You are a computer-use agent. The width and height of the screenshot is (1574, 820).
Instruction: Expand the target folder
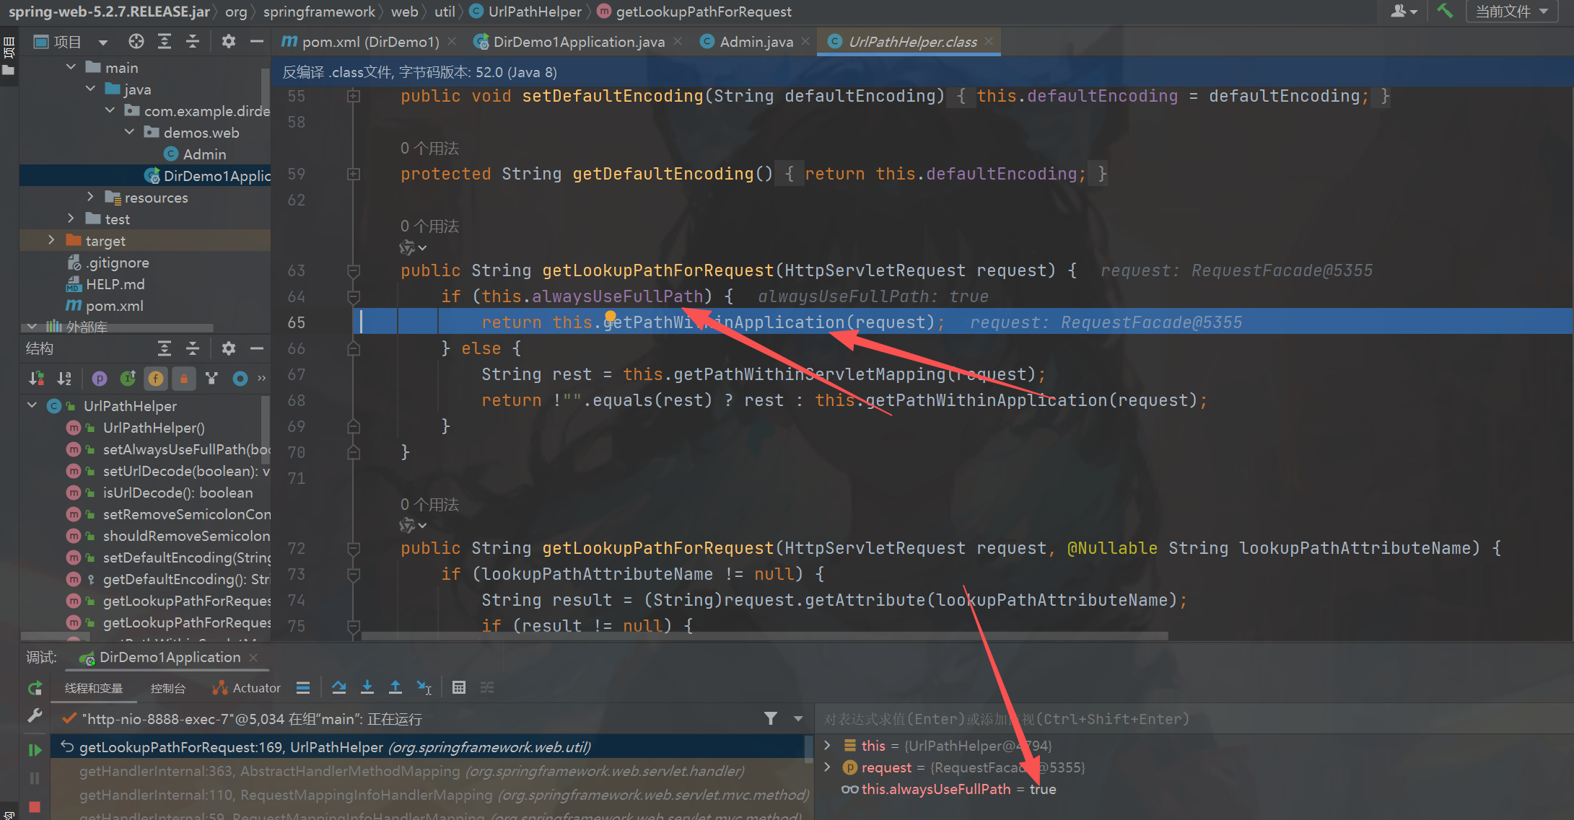click(x=51, y=240)
